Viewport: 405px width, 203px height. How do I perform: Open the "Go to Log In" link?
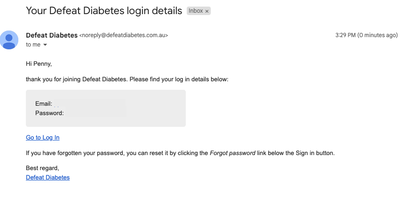click(x=43, y=138)
